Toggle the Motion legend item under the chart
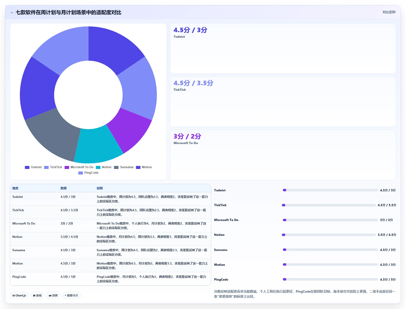Viewport: 406px width, 309px height. 144,167
